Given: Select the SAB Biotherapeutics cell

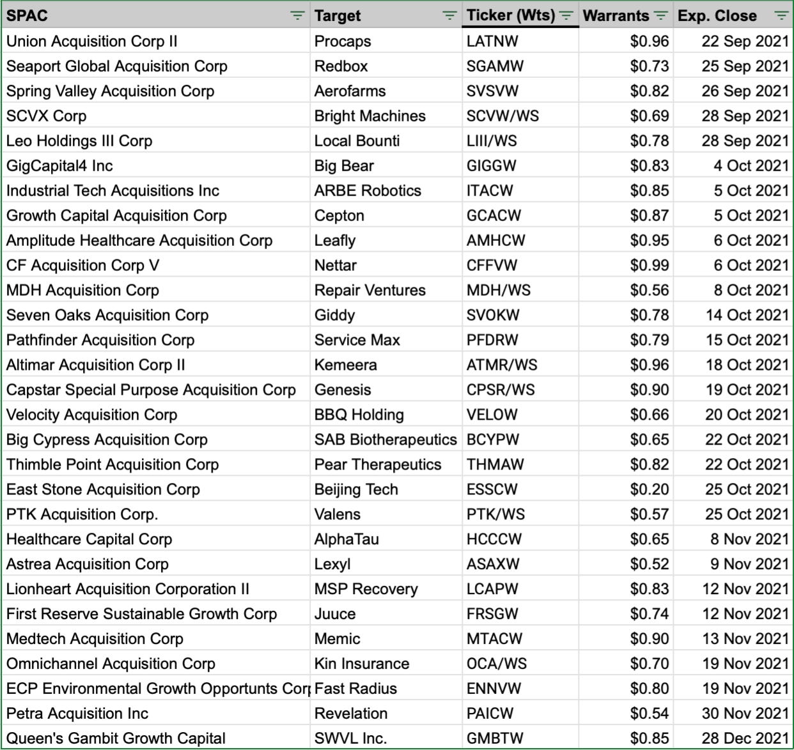Looking at the screenshot, I should pyautogui.click(x=386, y=440).
